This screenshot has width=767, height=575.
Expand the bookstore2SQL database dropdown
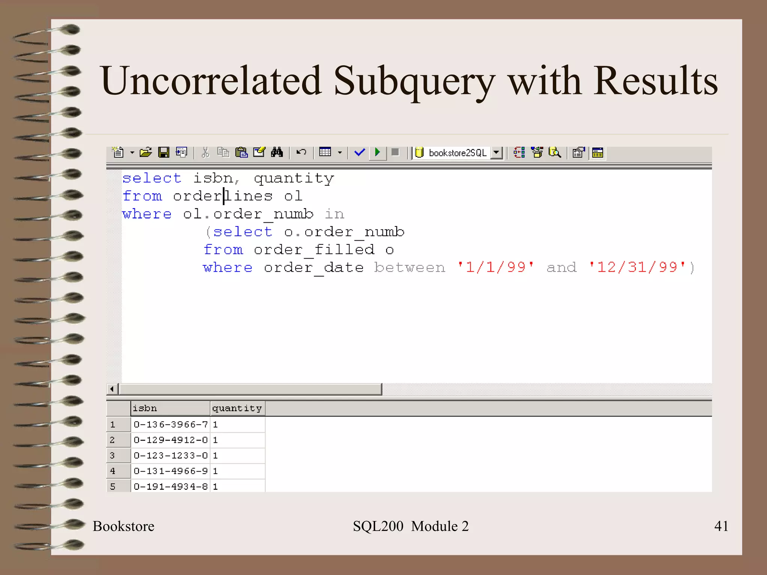click(x=496, y=152)
